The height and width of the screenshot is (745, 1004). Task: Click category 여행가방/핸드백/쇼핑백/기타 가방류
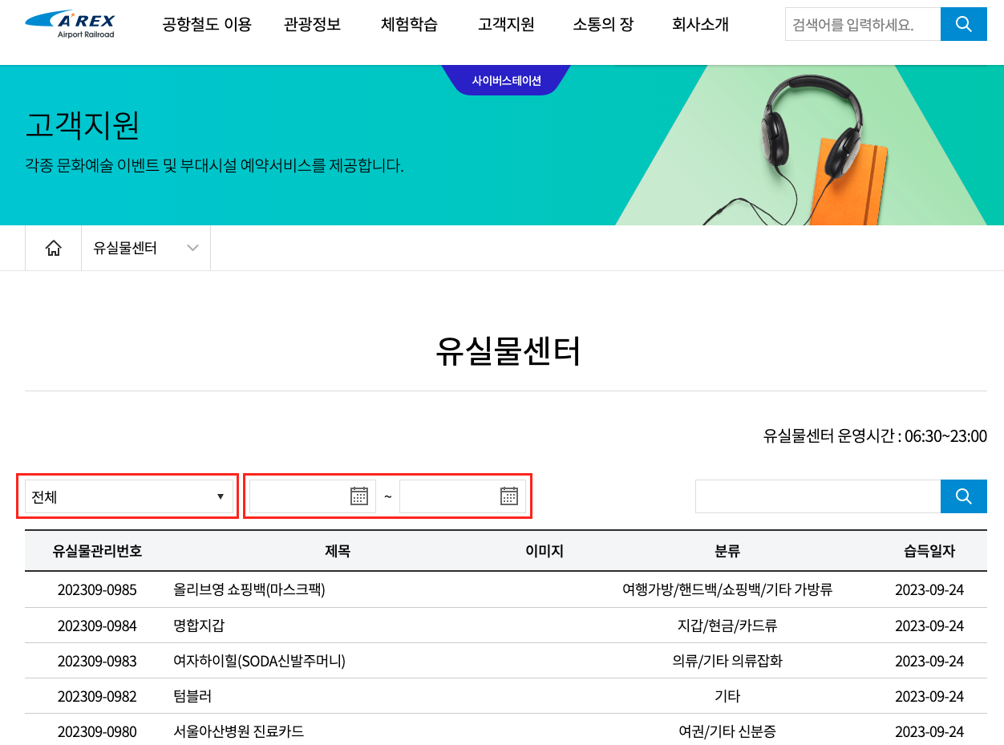pos(727,589)
